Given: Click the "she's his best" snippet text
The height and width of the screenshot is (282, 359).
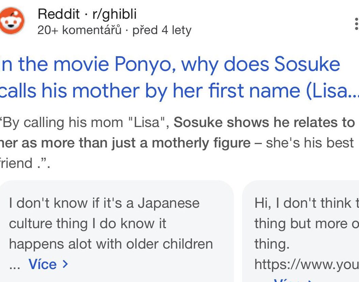Looking at the screenshot, I should point(310,143).
